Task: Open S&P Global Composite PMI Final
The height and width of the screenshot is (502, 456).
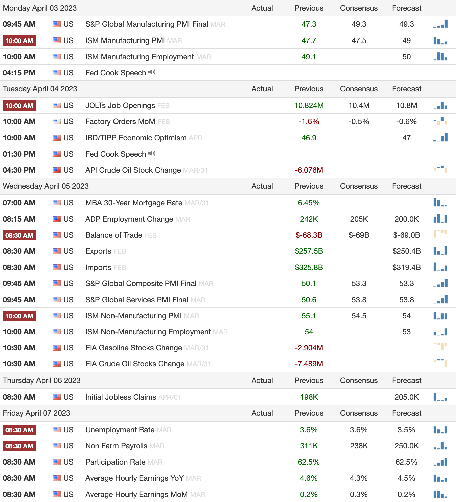Action: pyautogui.click(x=141, y=283)
